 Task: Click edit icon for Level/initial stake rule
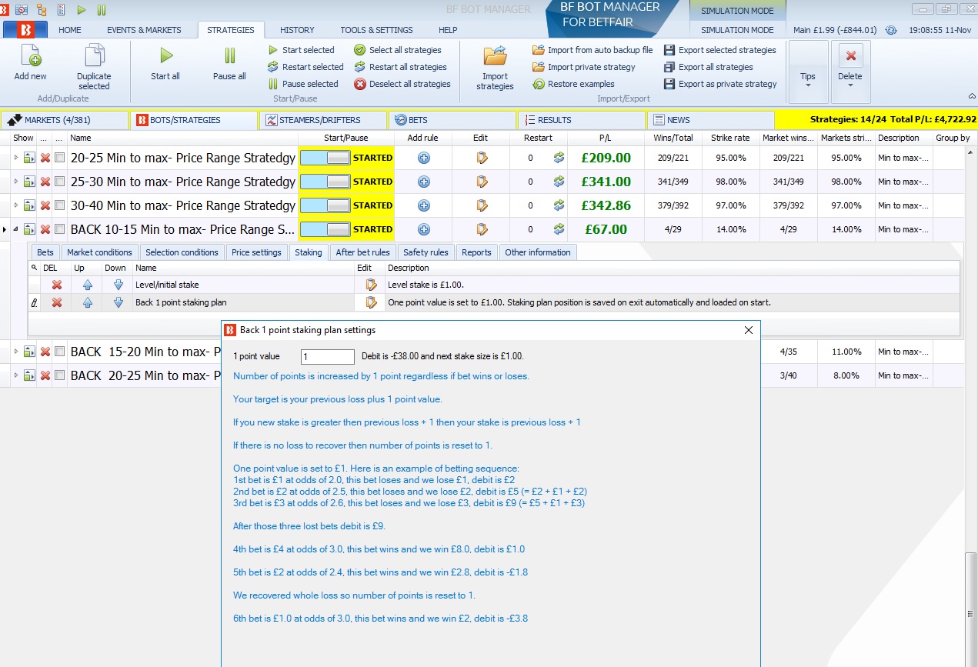tap(372, 285)
